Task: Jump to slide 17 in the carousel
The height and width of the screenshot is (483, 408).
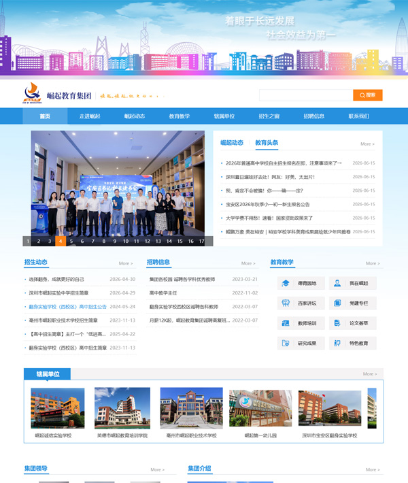Action: [x=202, y=241]
